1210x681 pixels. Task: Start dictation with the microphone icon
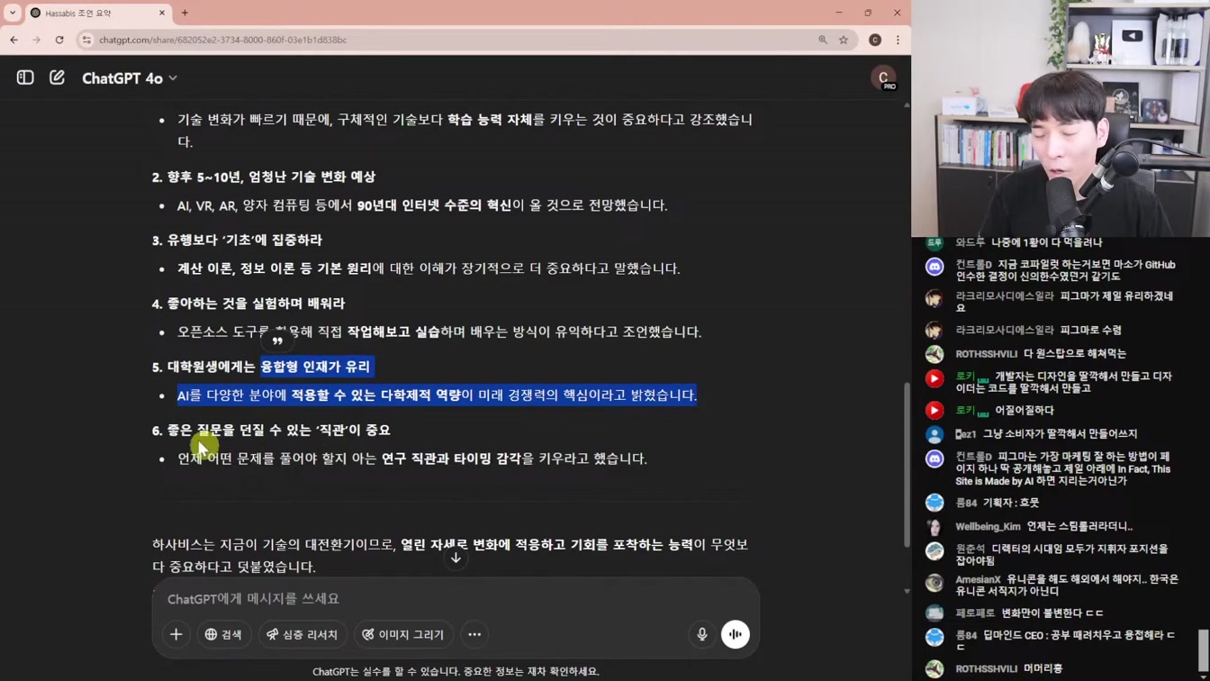tap(702, 634)
